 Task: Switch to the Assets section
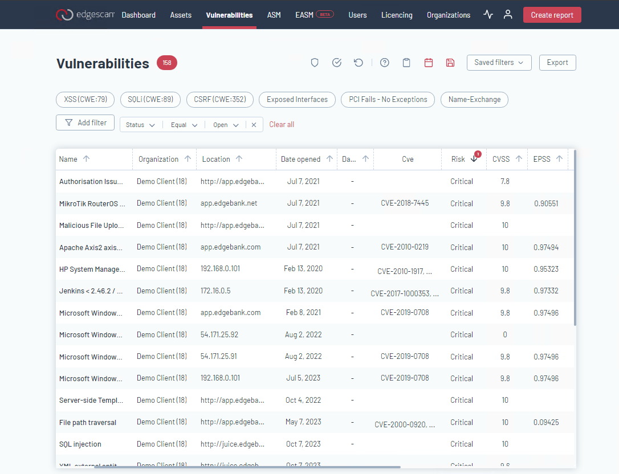pos(181,15)
